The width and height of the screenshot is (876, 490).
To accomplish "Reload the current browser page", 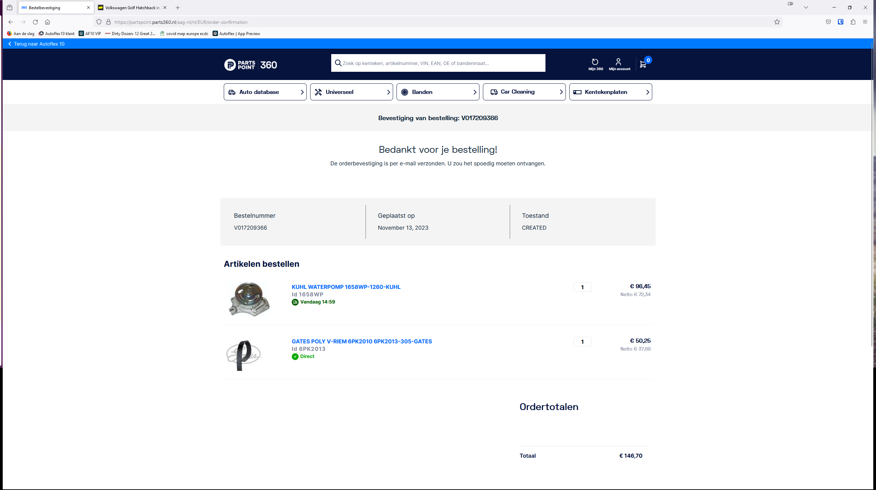I will click(x=35, y=22).
